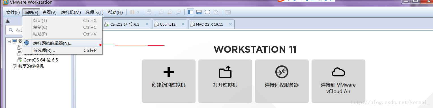Switch to the Ubuntu12 tab
The image size is (433, 108).
[x=170, y=24]
